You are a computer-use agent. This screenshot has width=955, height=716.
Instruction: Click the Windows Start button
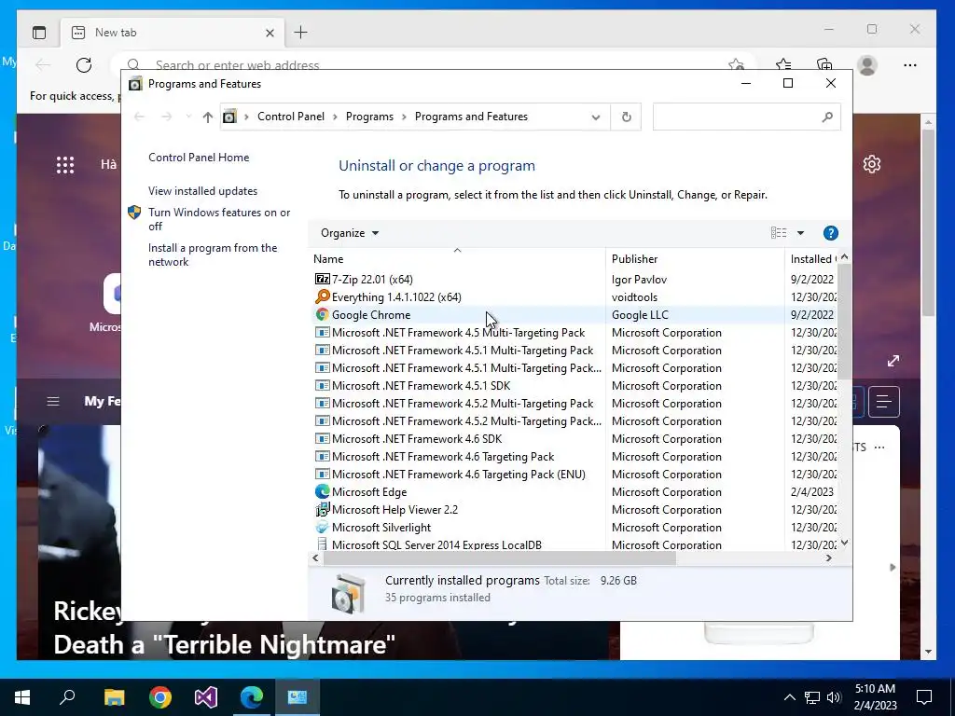22,697
